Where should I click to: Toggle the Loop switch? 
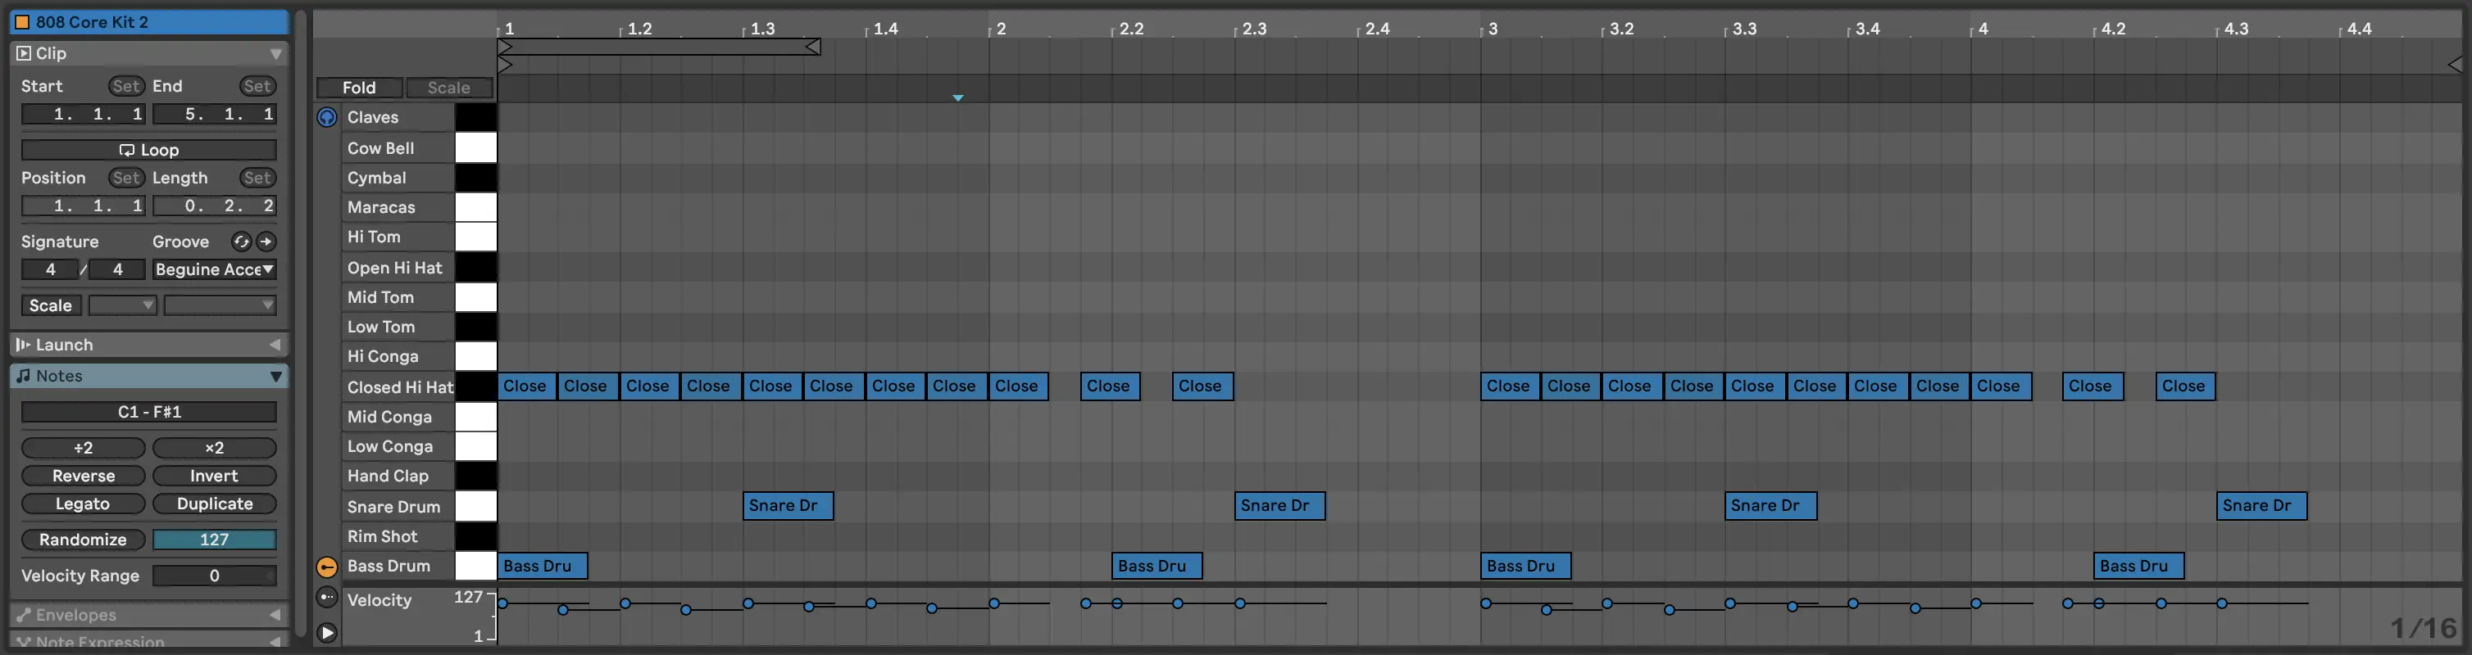click(x=148, y=150)
